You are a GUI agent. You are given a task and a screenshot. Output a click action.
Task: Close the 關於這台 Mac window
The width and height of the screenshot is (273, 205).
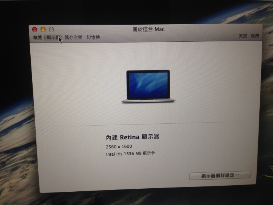[x=35, y=30]
